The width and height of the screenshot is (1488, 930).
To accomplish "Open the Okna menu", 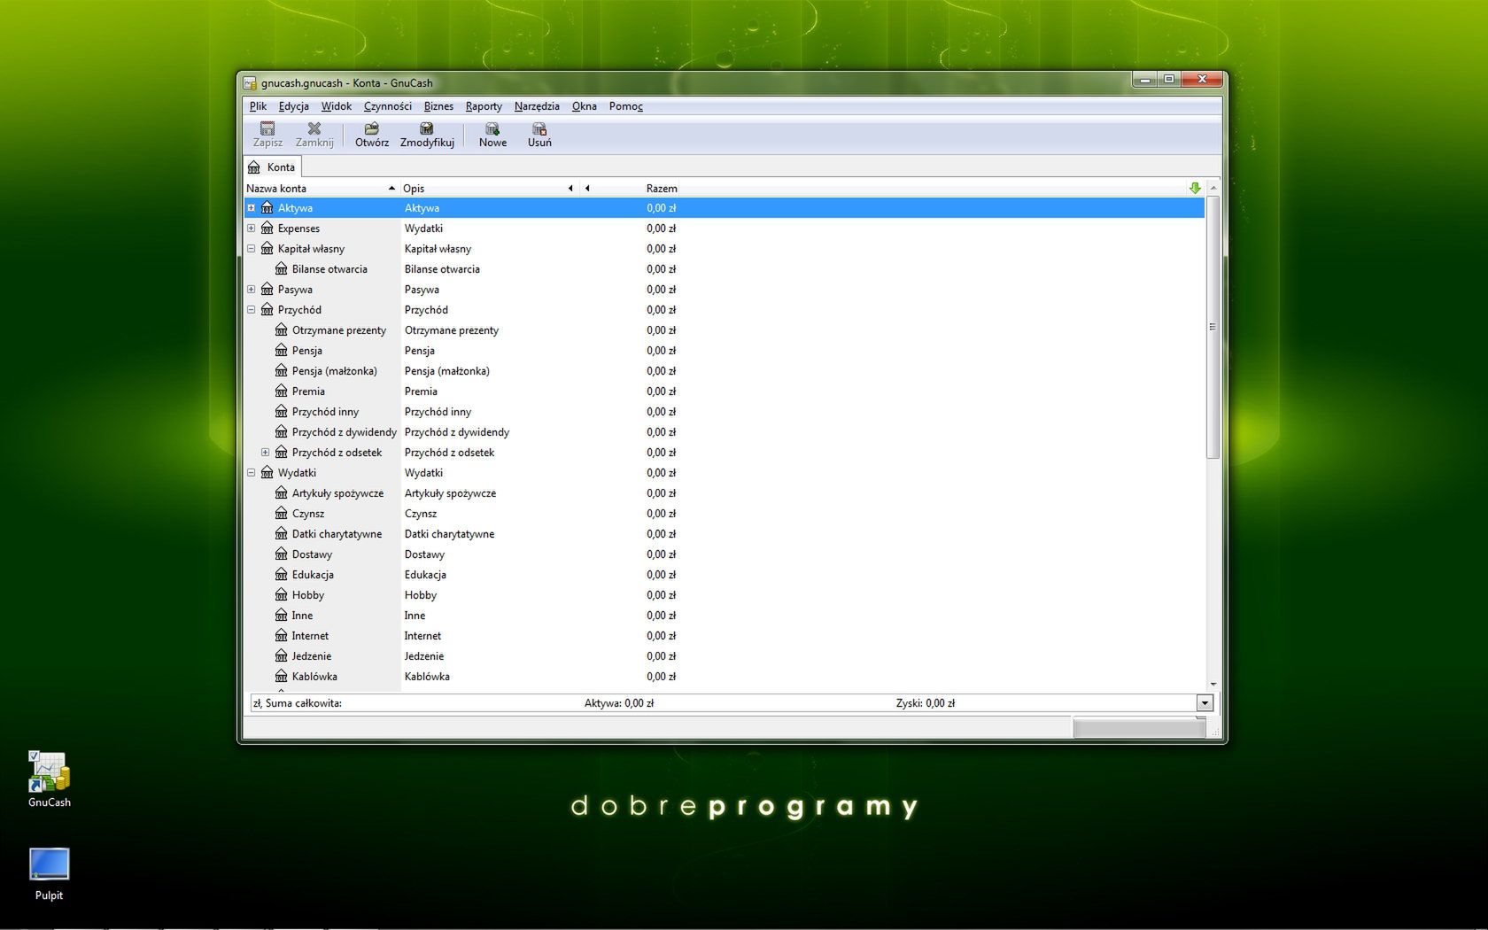I will pos(584,106).
